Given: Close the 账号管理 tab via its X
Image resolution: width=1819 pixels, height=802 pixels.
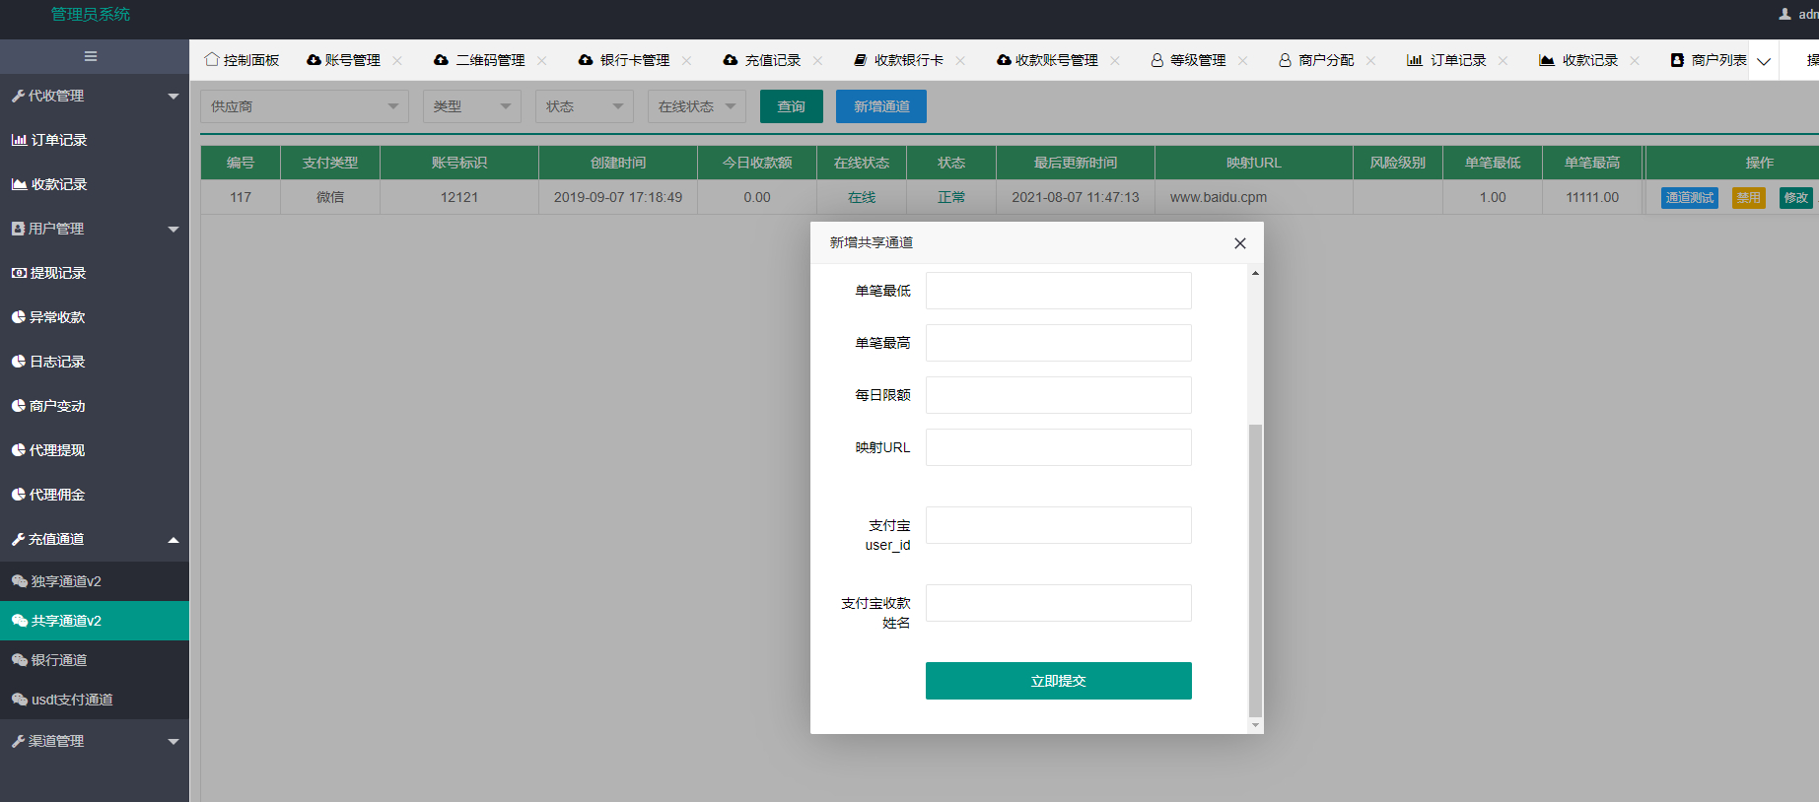Looking at the screenshot, I should click(x=397, y=60).
